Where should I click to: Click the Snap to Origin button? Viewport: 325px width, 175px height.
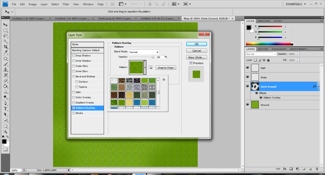pyautogui.click(x=166, y=68)
